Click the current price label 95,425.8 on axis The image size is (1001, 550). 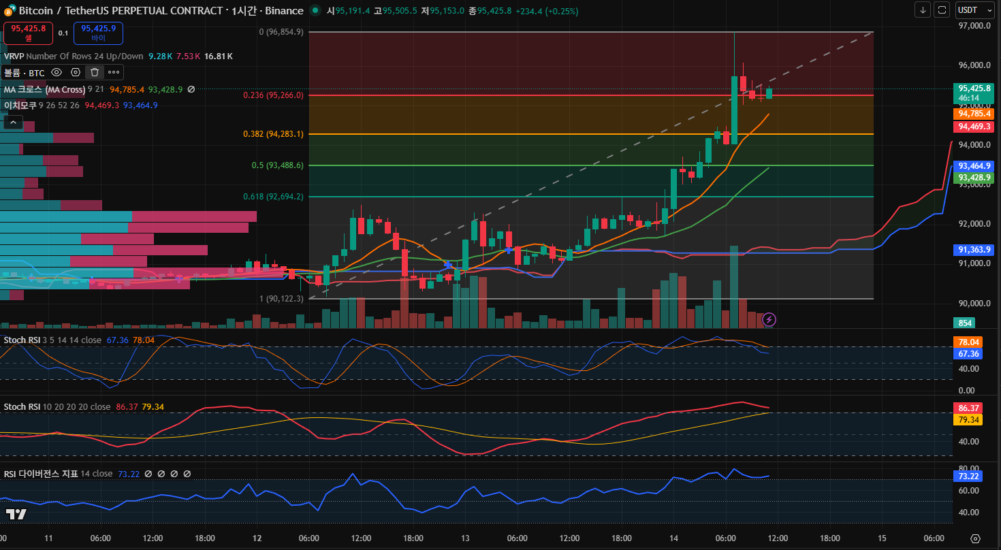974,88
